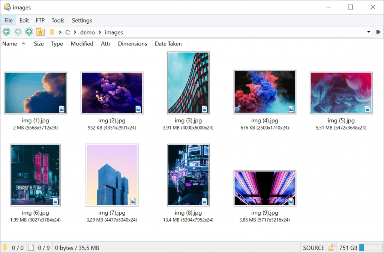384x253 pixels.
Task: Click the Up arrow to go to parent folder
Action: [x=28, y=32]
